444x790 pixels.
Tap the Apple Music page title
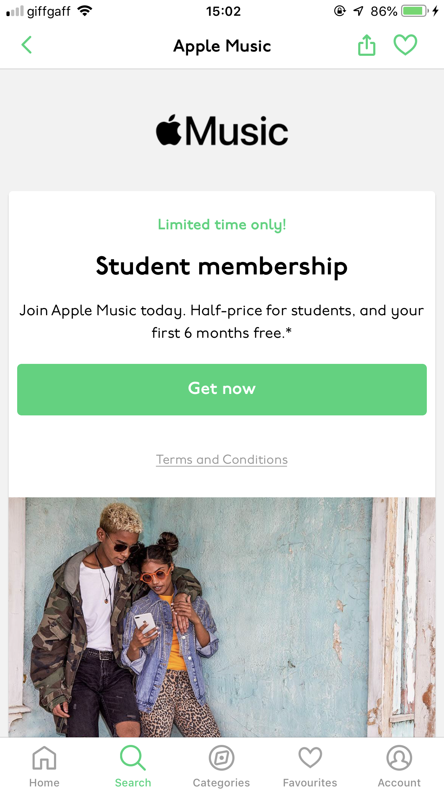pyautogui.click(x=222, y=46)
